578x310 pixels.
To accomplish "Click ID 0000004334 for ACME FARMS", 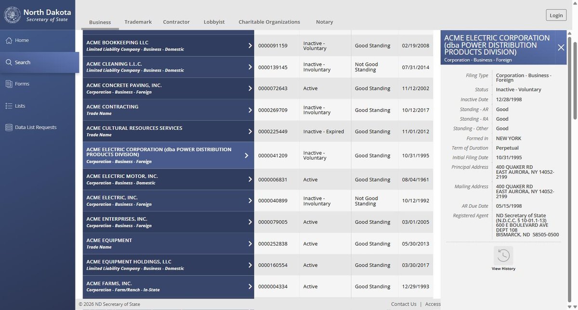I will coord(273,287).
